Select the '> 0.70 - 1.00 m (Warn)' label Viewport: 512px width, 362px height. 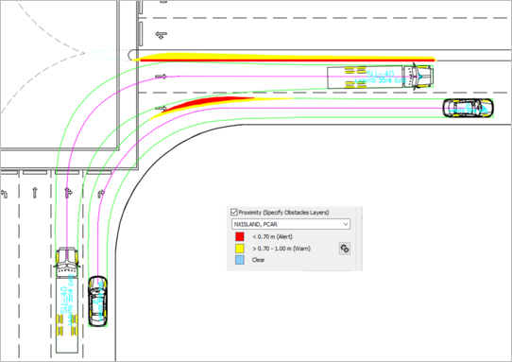pyautogui.click(x=282, y=249)
